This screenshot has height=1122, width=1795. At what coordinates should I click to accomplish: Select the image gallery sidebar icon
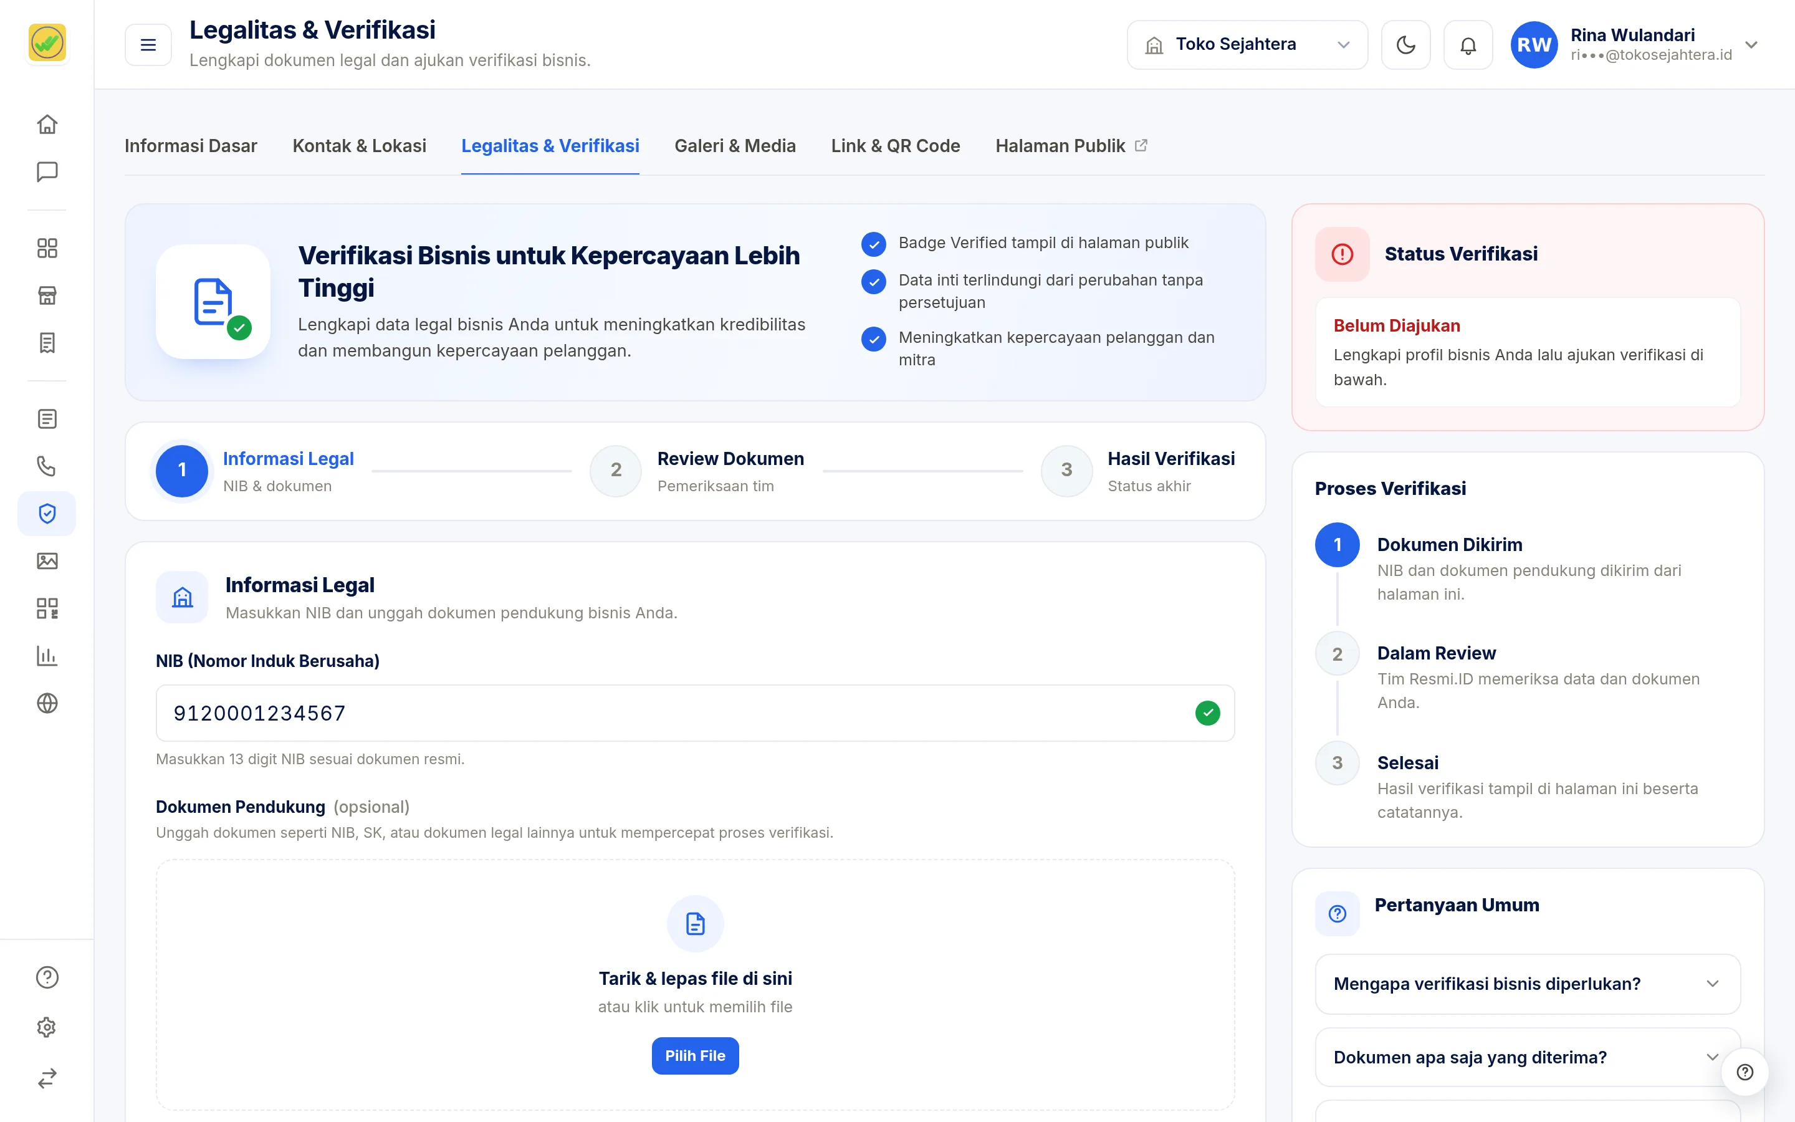47,561
